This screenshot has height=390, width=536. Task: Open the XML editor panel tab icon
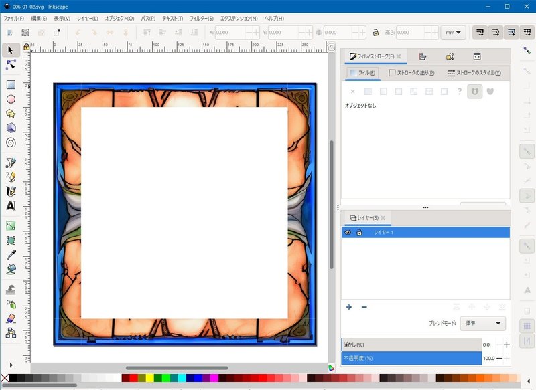[477, 56]
